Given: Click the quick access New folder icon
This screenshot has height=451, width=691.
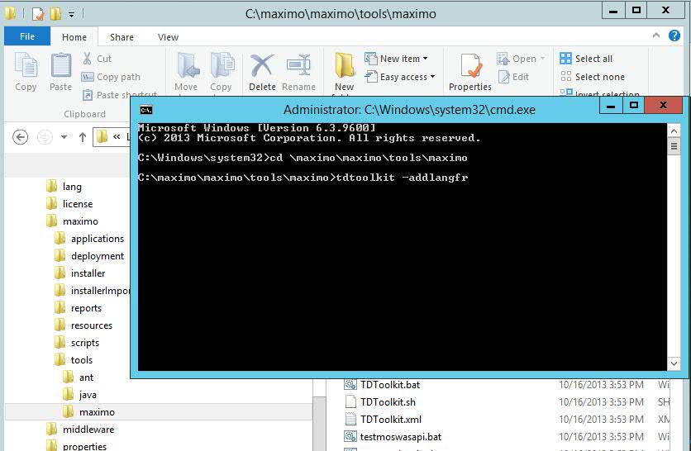Looking at the screenshot, I should tap(55, 14).
